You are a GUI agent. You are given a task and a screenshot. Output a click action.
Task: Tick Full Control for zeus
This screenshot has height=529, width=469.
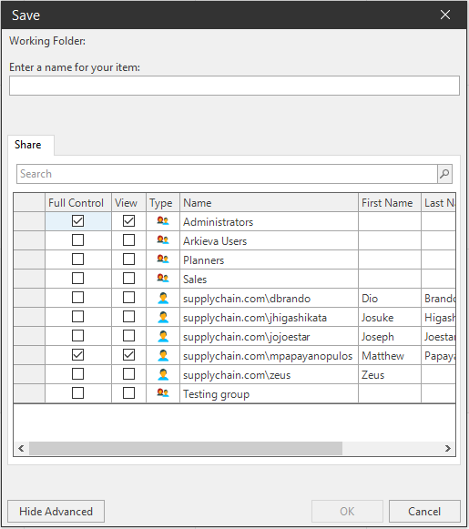point(78,374)
